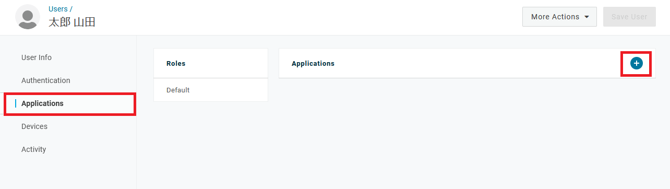Click the slash separator after Users
The image size is (670, 189).
71,9
